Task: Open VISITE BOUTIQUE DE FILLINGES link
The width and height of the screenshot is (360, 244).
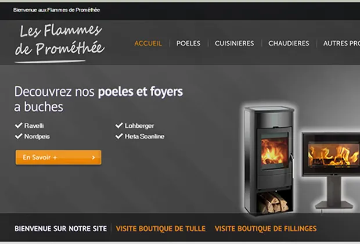Action: pyautogui.click(x=265, y=229)
